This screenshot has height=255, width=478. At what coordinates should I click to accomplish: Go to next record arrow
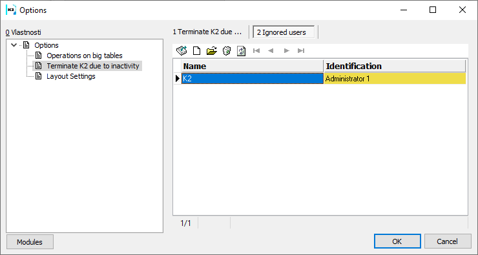click(x=286, y=50)
